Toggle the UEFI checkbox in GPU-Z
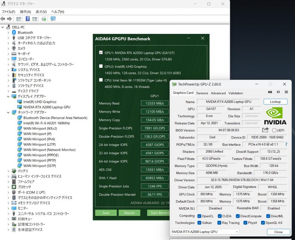Viewport: 295px width, 240px height. click(x=274, y=130)
